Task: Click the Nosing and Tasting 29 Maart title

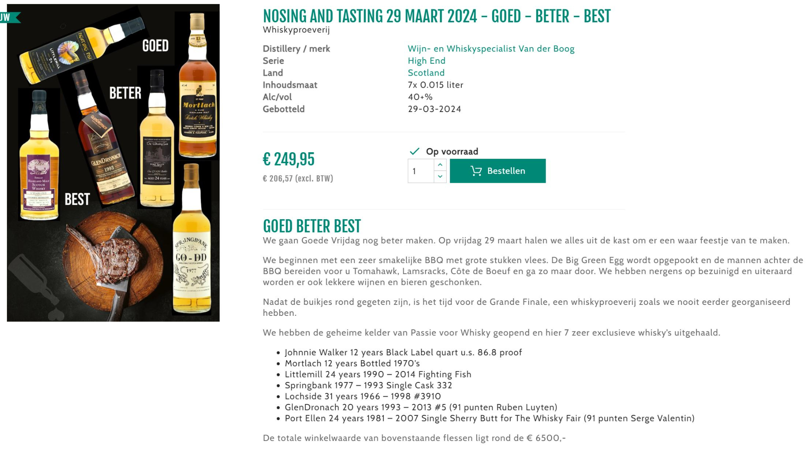Action: pyautogui.click(x=436, y=16)
